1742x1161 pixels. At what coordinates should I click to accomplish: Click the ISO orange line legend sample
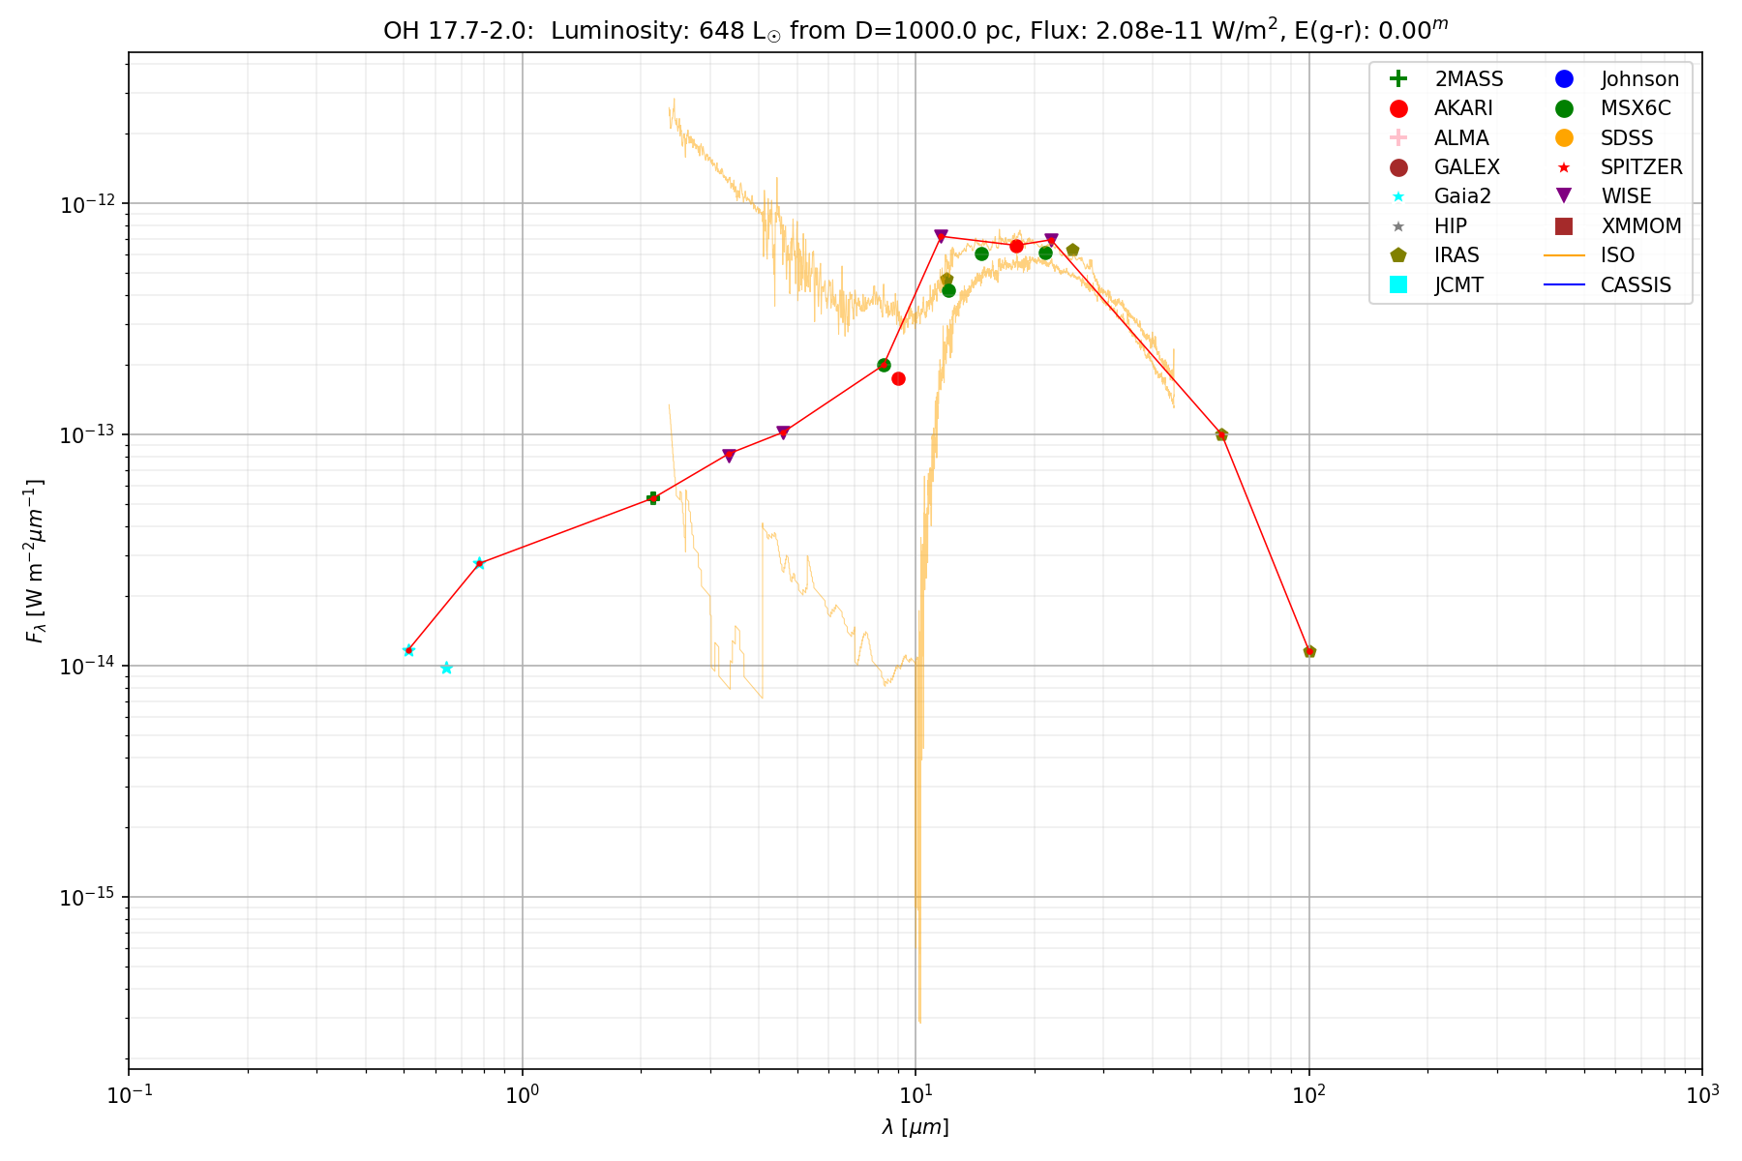point(1564,255)
